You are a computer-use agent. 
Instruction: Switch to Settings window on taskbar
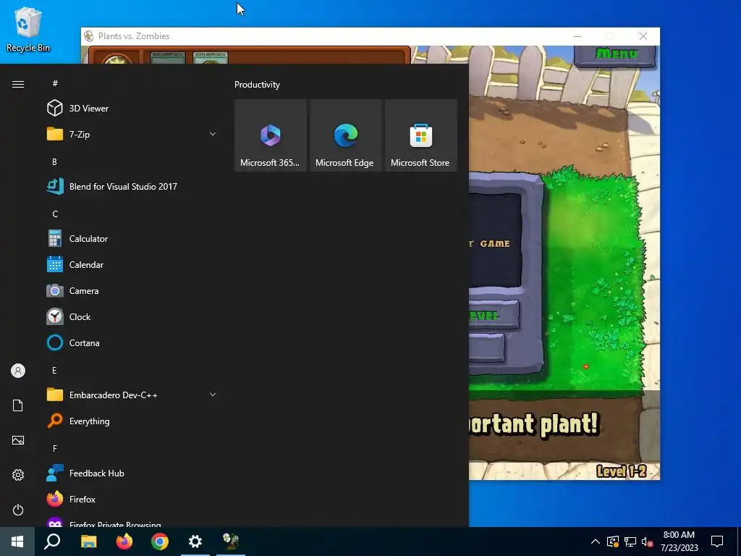click(195, 542)
